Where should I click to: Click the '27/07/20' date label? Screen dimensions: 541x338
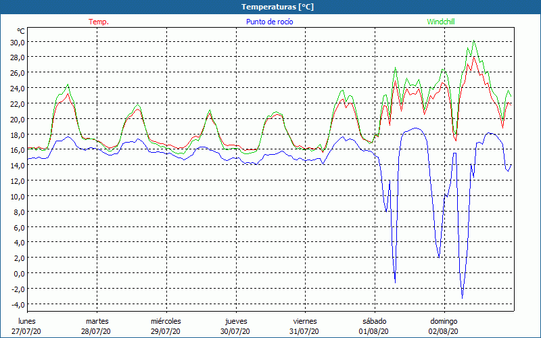[x=26, y=331]
